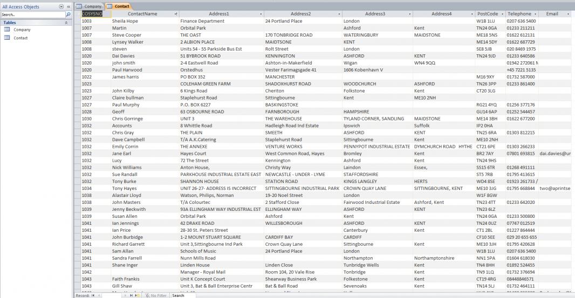Select the 'PO BOX 352' cell
This screenshot has height=298, width=575.
(221, 77)
